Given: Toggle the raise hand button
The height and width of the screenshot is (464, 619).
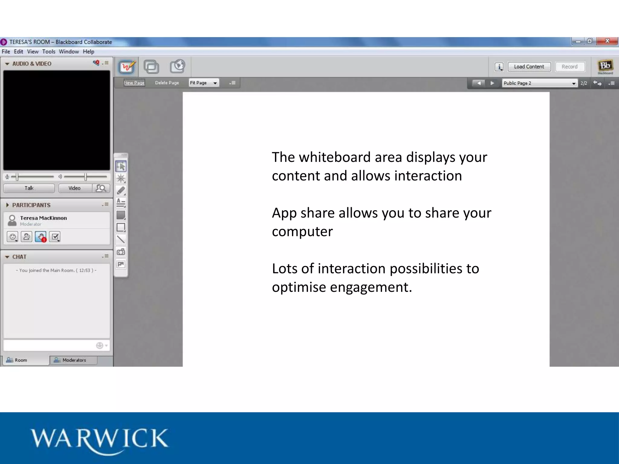Looking at the screenshot, I should click(41, 237).
